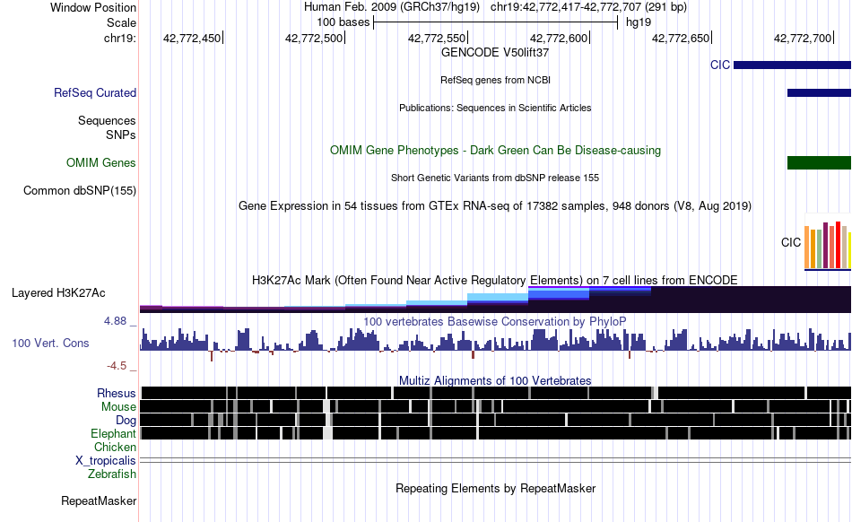Click the RefSeq Curated blue exon bar
Viewport: 852px width, 522px height.
tap(819, 93)
